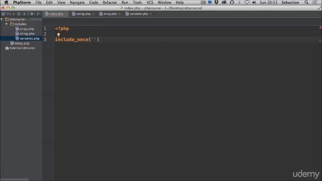Open the Dropbox menu bar icon

(x=216, y=3)
